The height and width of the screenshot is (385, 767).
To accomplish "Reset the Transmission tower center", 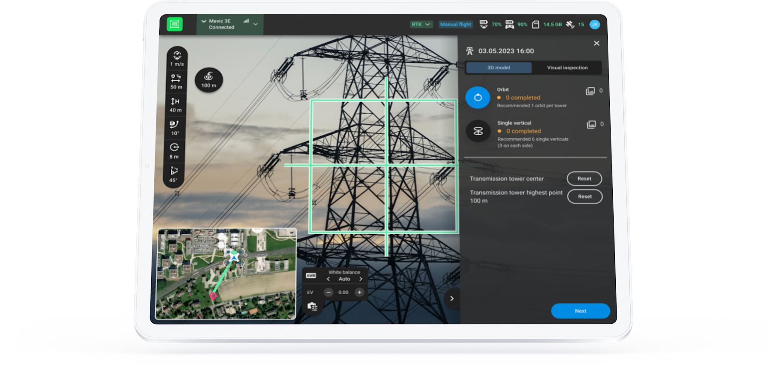I will point(584,178).
